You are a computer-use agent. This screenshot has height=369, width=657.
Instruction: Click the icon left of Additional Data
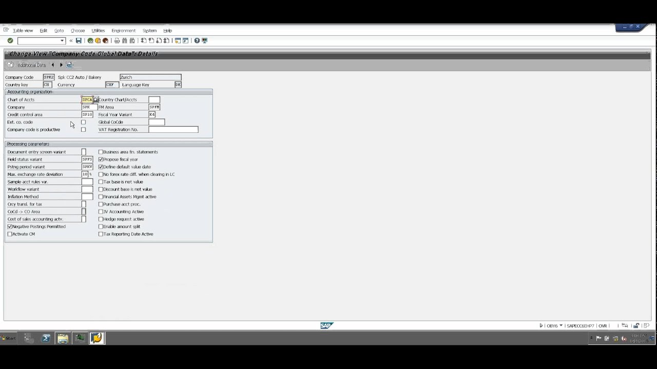(10, 65)
